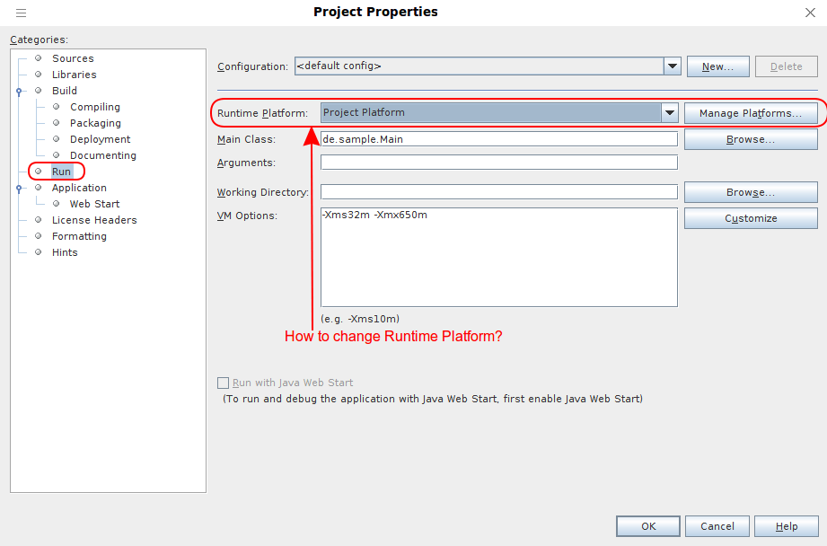Select the Web Start node icon
This screenshot has height=546, width=827.
coord(54,204)
